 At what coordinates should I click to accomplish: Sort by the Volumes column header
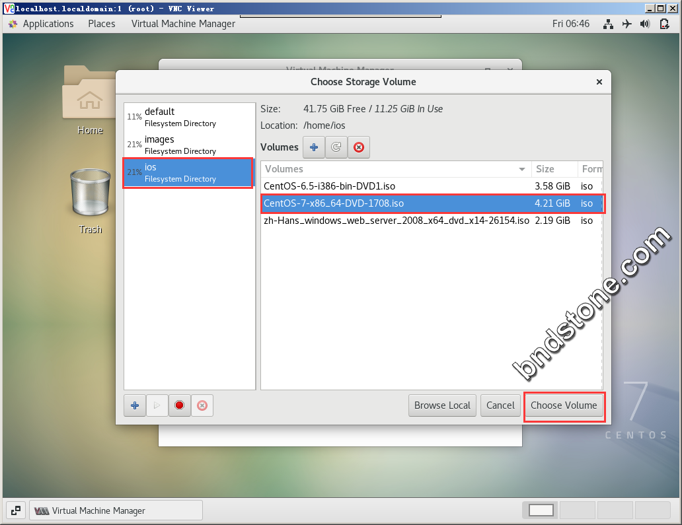[x=397, y=169]
